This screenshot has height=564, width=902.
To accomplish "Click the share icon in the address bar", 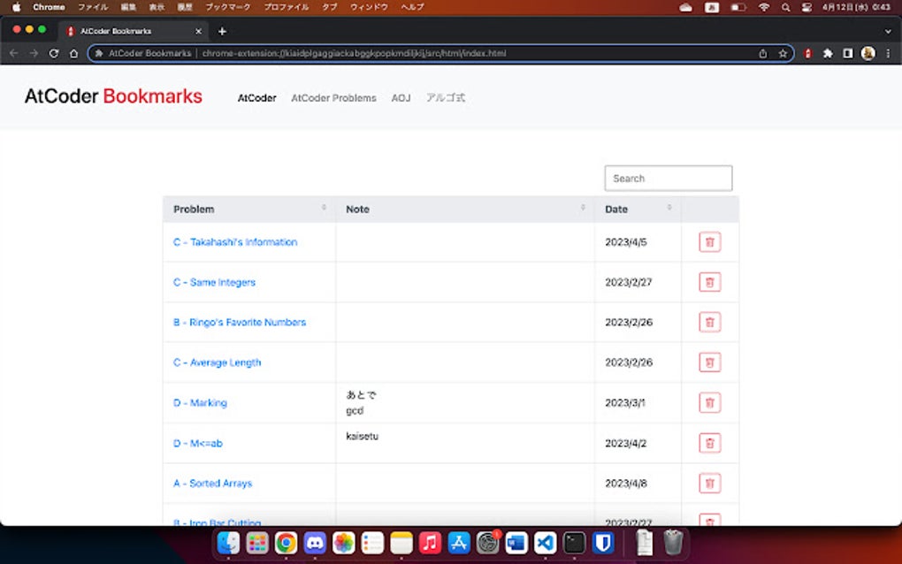I will coord(762,53).
